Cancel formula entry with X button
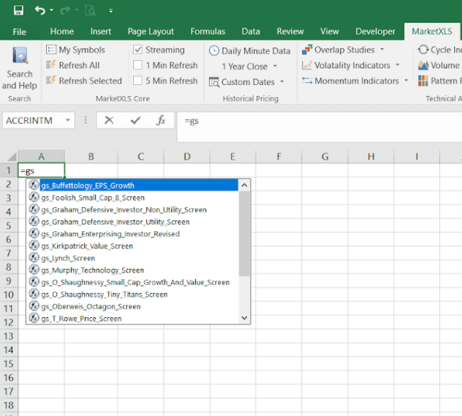 click(x=109, y=120)
